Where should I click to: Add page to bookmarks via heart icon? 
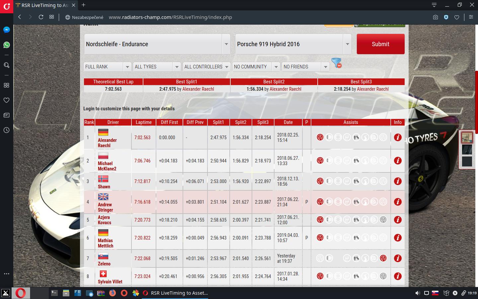457,17
